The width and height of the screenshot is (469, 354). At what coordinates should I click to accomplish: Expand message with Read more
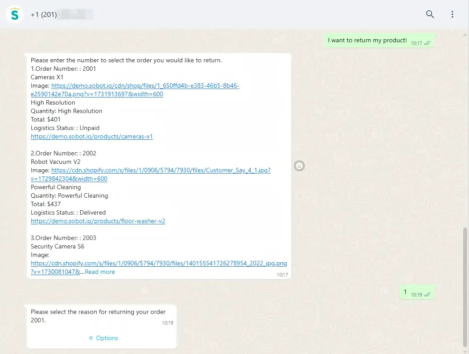(100, 272)
